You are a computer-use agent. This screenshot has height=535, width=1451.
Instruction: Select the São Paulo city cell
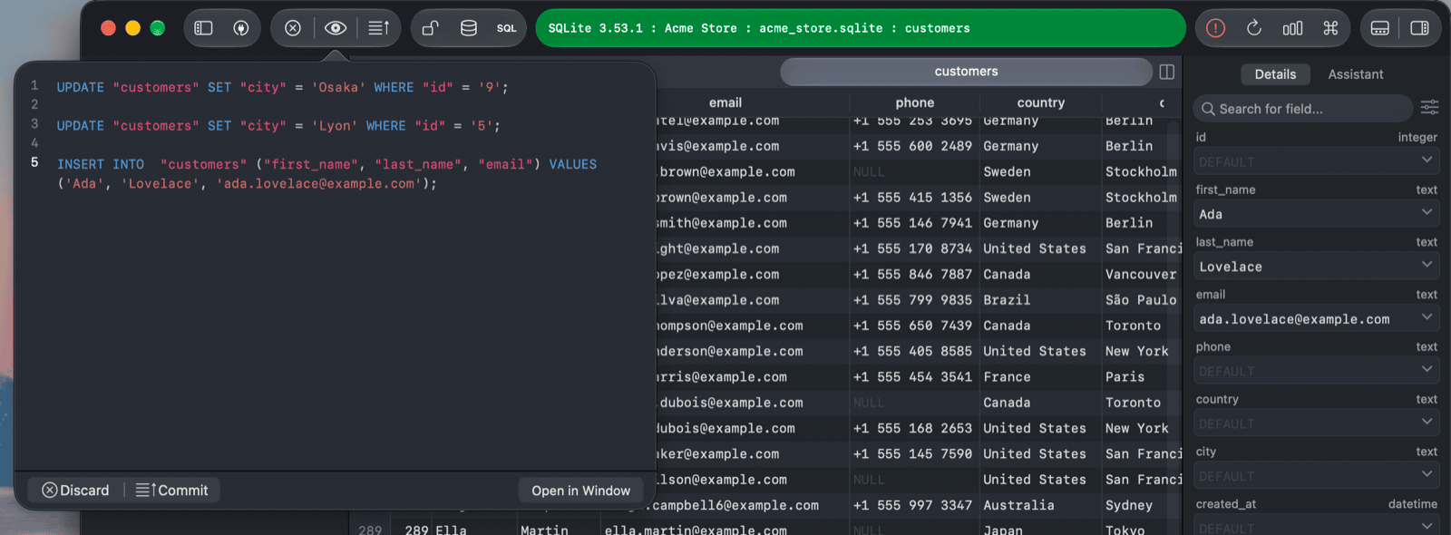pyautogui.click(x=1141, y=300)
